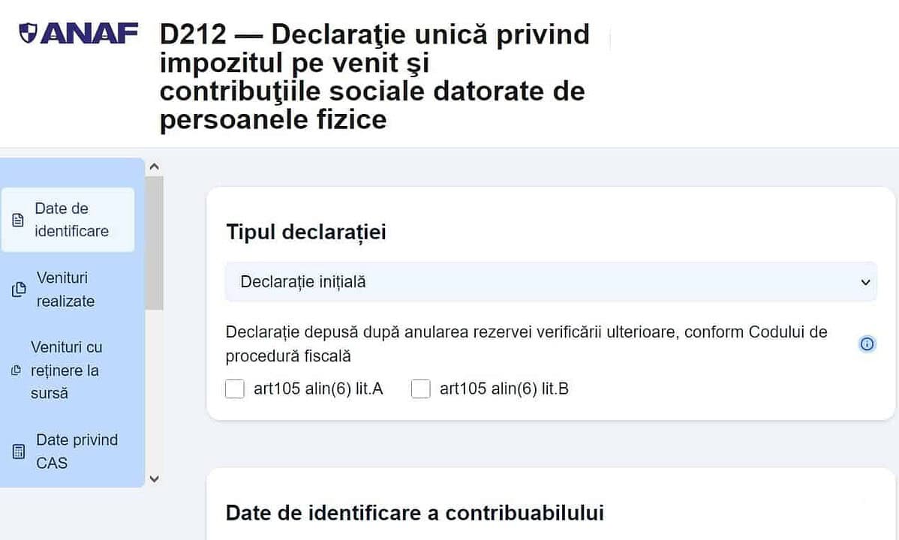The image size is (899, 540).
Task: Select the Date de identificare sidebar tab
Action: tap(71, 220)
